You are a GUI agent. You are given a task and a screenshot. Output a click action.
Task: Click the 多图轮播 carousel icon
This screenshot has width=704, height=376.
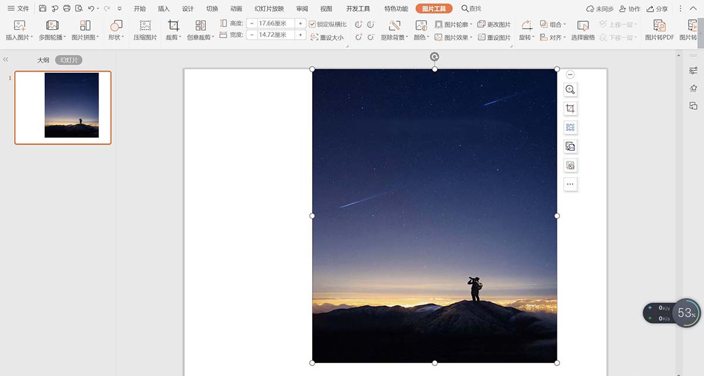(x=52, y=25)
